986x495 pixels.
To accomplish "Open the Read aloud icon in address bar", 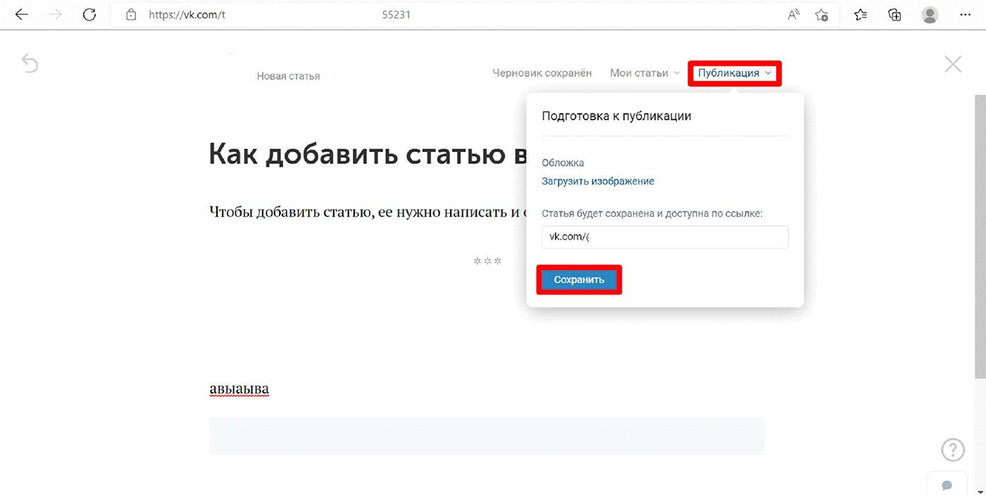I will coord(792,14).
